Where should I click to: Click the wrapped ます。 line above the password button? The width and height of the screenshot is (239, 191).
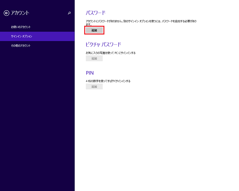pos(89,25)
